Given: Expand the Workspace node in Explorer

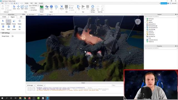Looking at the screenshot, I should (145, 19).
